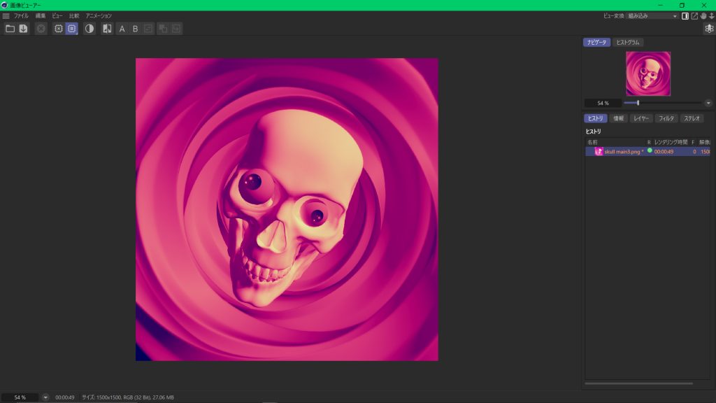The width and height of the screenshot is (716, 403).
Task: Click the navigator skull thumbnail
Action: pyautogui.click(x=648, y=73)
